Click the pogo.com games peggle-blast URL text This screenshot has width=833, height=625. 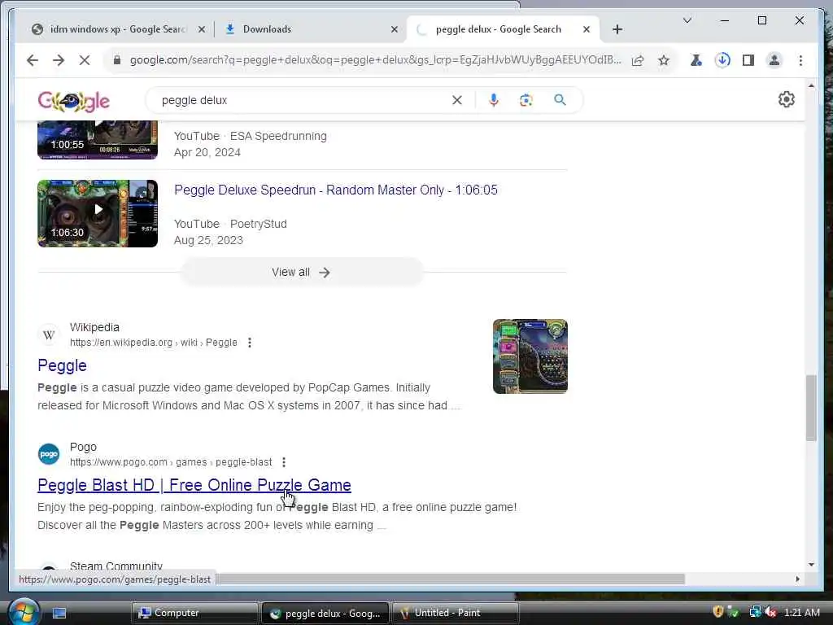click(x=171, y=462)
